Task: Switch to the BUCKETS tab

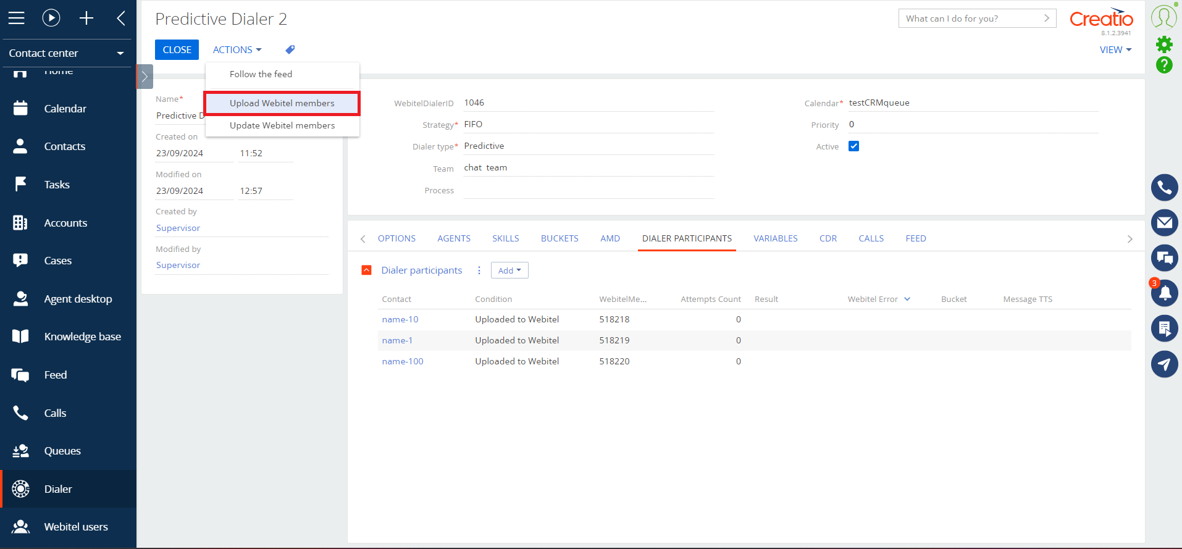Action: 560,238
